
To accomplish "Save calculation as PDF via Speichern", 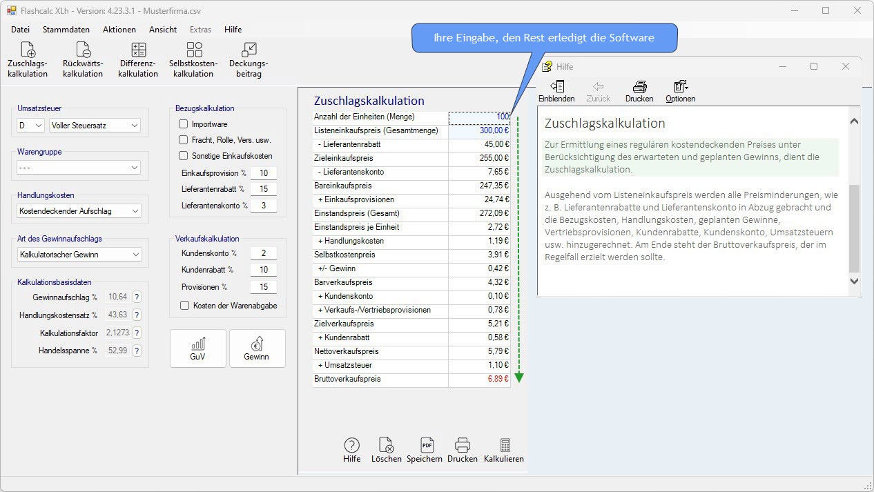I will pos(425,450).
